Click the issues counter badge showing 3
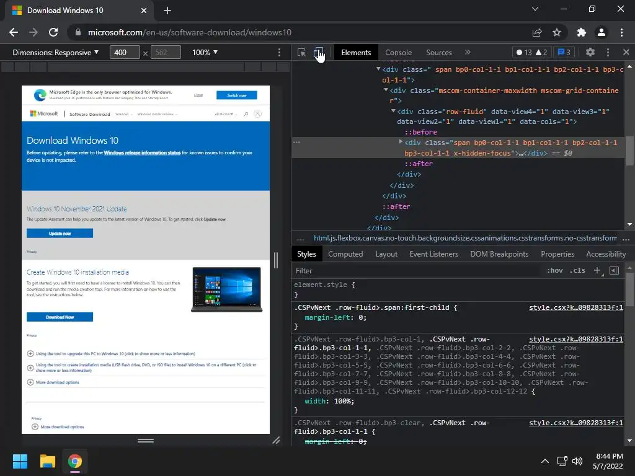 [x=564, y=52]
